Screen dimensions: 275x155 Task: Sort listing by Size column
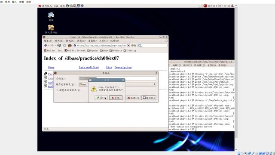[x=109, y=67]
